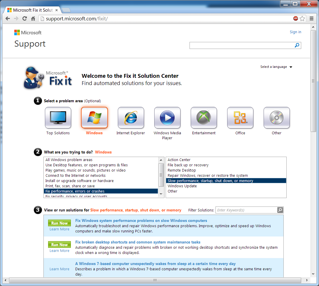Click the browser forward arrow

(16, 19)
